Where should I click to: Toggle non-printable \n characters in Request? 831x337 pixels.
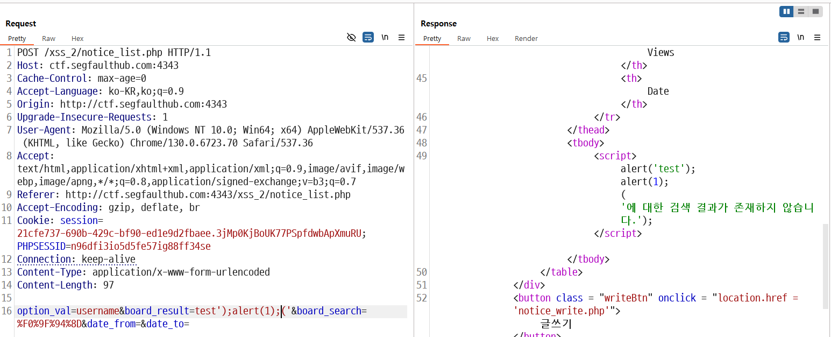pyautogui.click(x=385, y=37)
